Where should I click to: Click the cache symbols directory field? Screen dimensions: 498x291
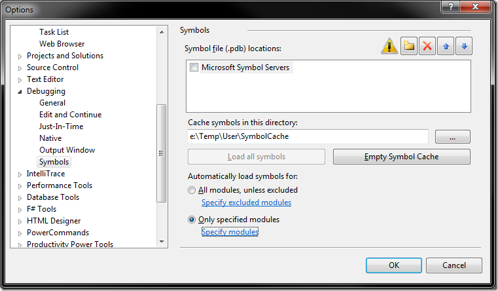point(308,136)
